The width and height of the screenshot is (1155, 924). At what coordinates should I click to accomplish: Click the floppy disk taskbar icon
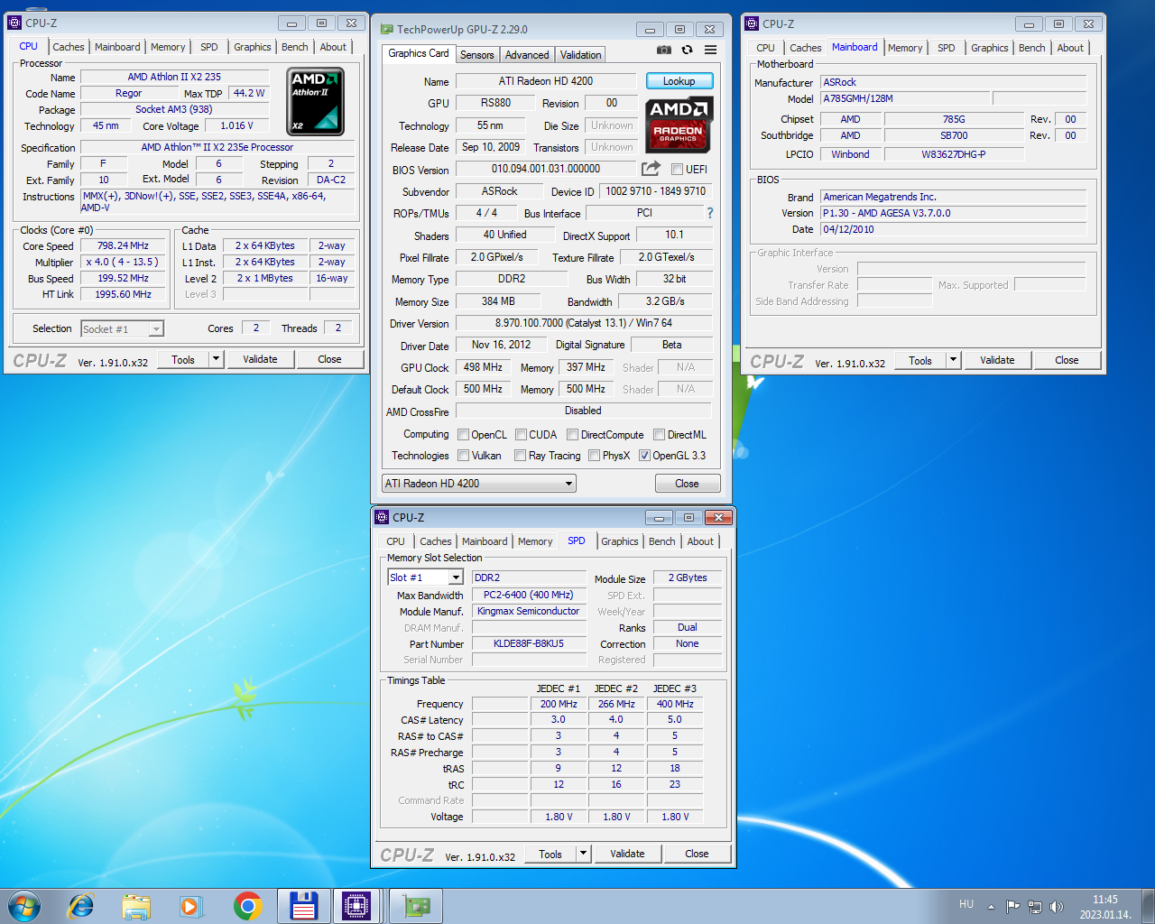click(303, 906)
